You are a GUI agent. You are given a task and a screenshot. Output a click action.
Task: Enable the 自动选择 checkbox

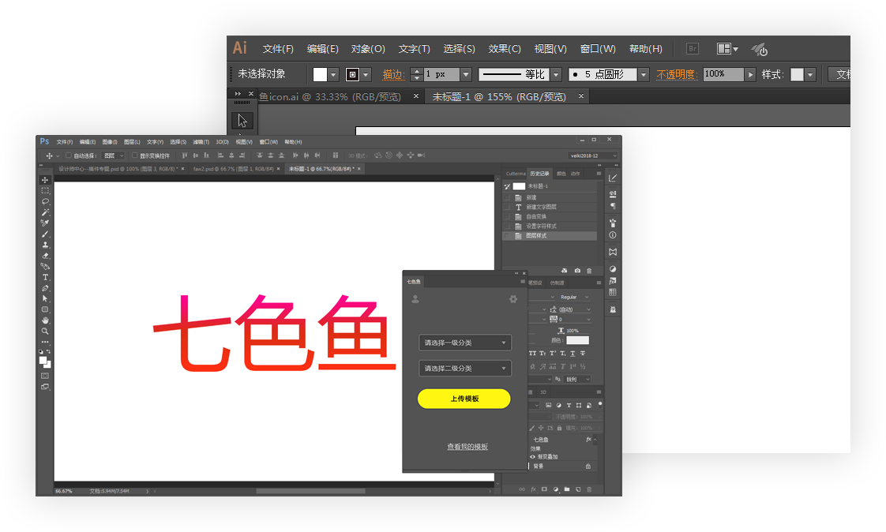69,155
